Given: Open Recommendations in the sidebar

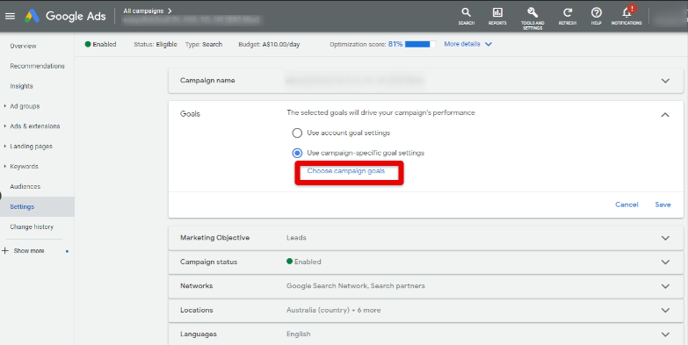Looking at the screenshot, I should click(x=37, y=66).
